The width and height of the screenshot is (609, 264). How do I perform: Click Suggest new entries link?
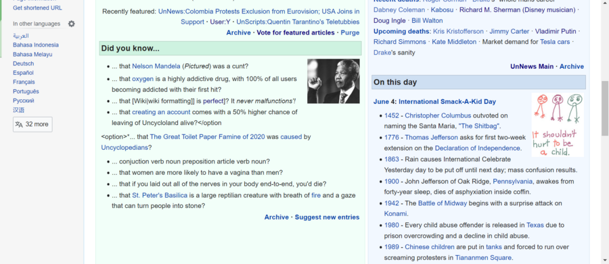tap(327, 217)
